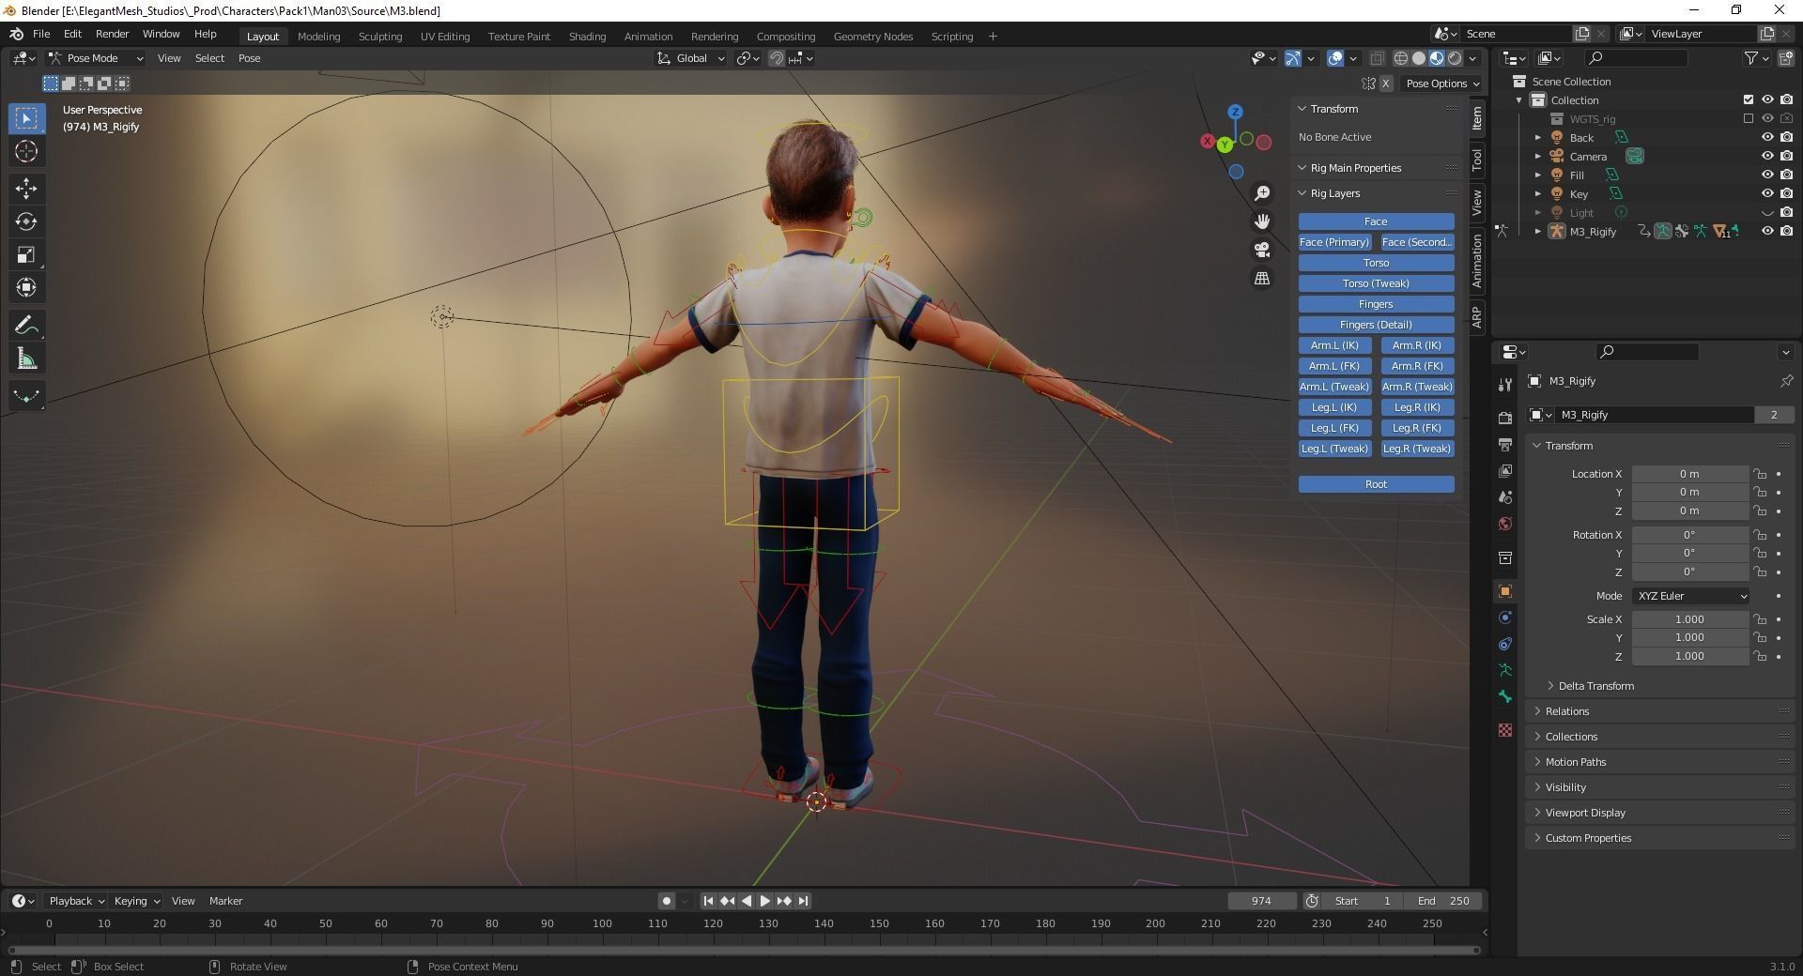
Task: Select the Annotate tool
Action: 26,326
